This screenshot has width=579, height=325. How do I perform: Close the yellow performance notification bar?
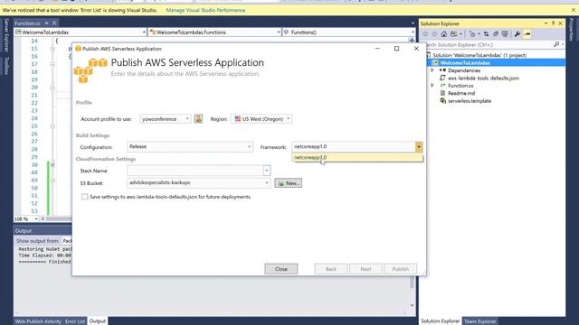(x=573, y=10)
